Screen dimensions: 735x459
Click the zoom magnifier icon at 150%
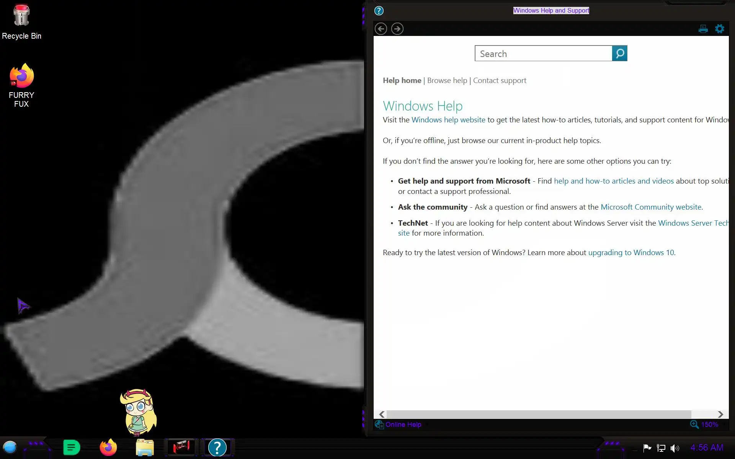(x=694, y=424)
